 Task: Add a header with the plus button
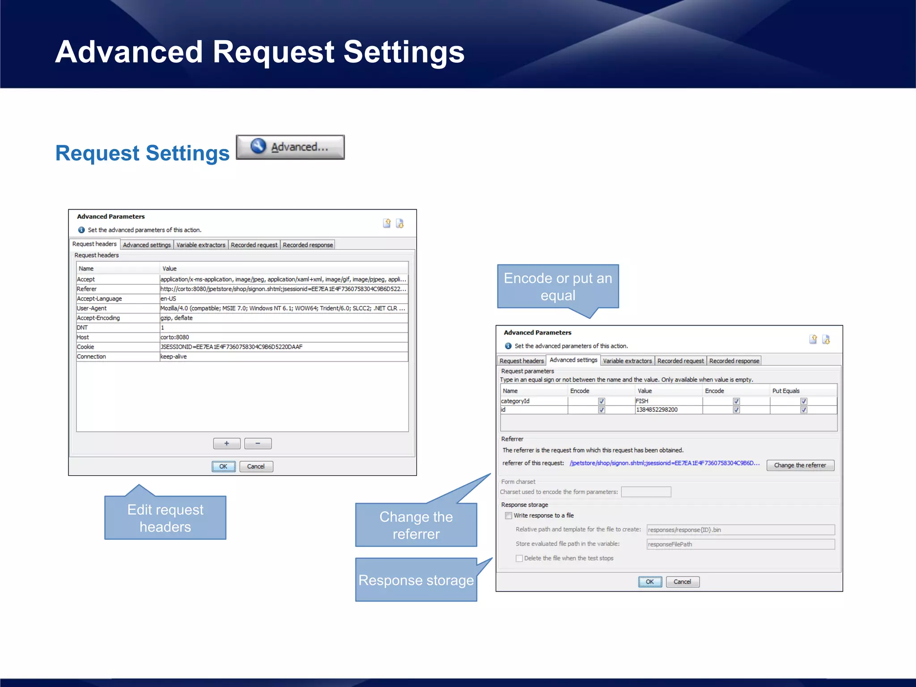point(227,443)
